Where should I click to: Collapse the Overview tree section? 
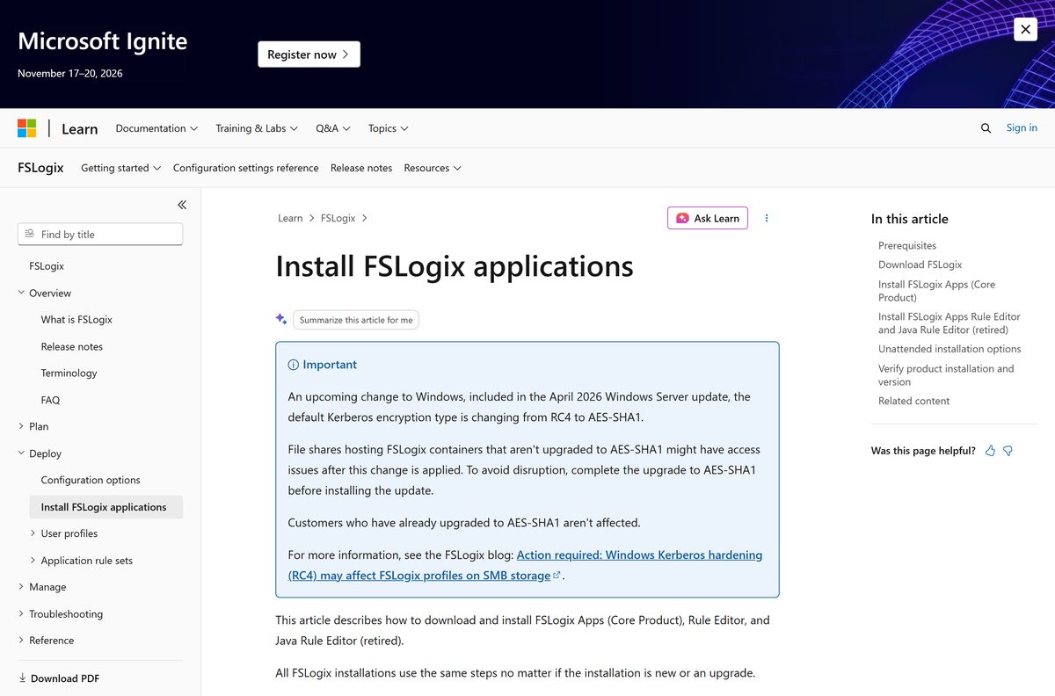pos(21,293)
